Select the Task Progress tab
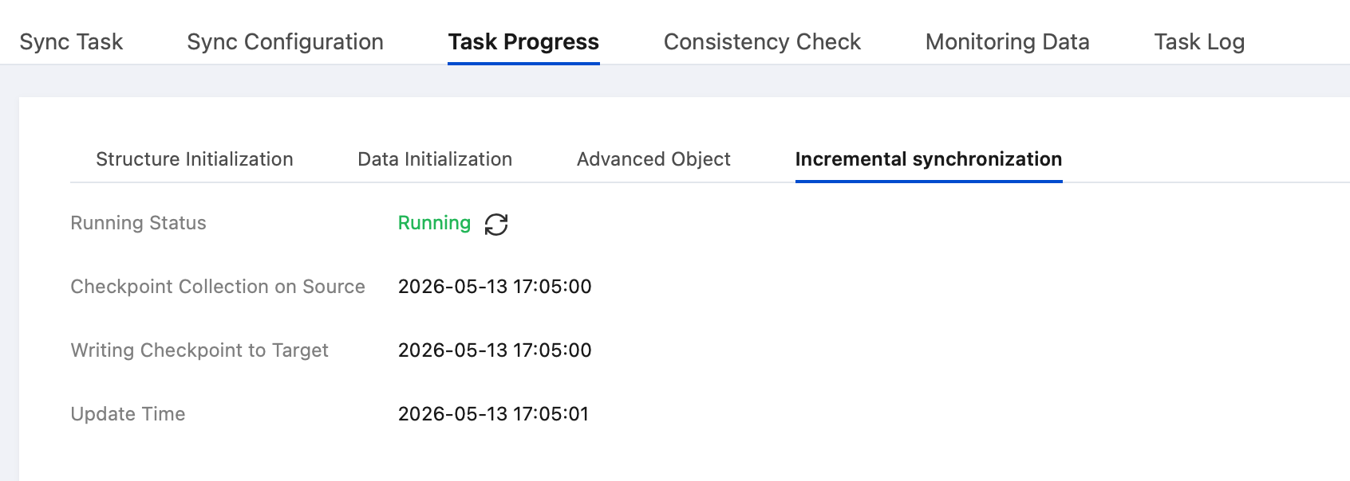 523,41
